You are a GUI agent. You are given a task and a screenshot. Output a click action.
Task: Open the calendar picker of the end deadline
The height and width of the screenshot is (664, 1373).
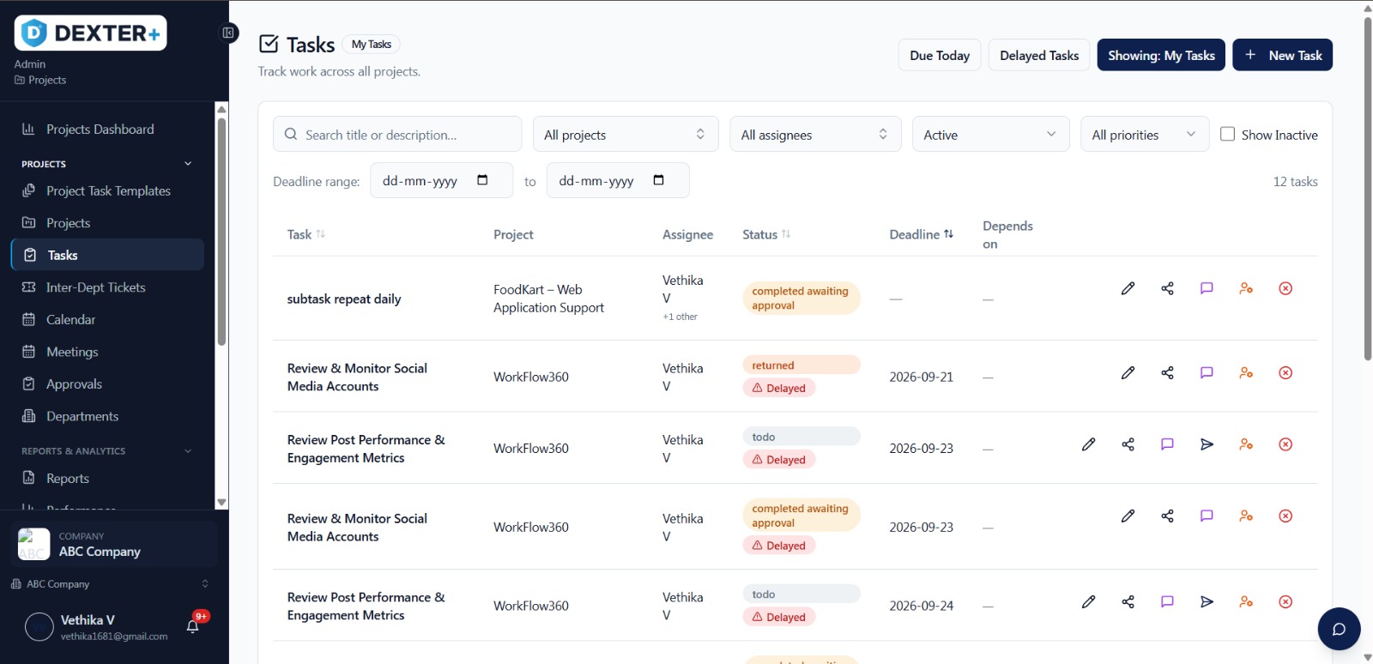pyautogui.click(x=658, y=180)
